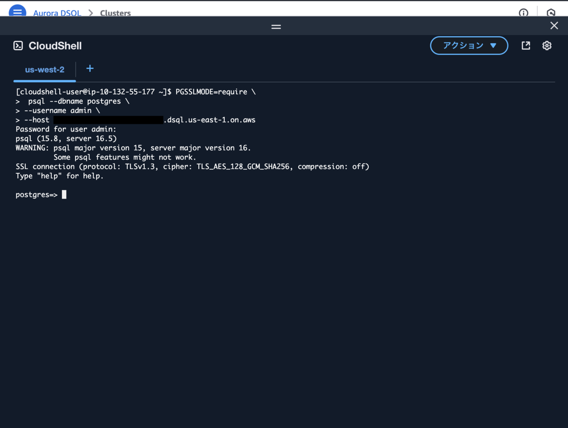Click the 'Type "help" for help.' line
This screenshot has height=428, width=568.
(x=60, y=176)
